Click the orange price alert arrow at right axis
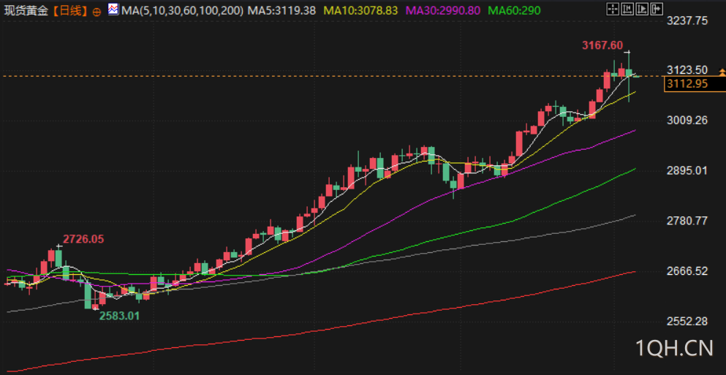This screenshot has height=375, width=726. click(x=722, y=72)
